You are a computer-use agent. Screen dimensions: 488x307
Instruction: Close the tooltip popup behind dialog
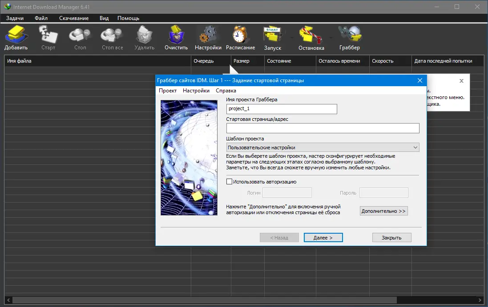pos(462,81)
